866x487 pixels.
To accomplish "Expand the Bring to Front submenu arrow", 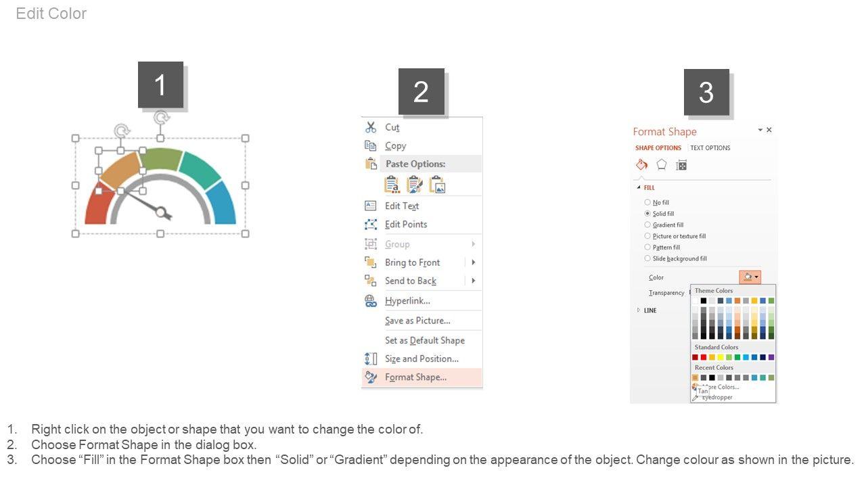I will click(x=473, y=262).
